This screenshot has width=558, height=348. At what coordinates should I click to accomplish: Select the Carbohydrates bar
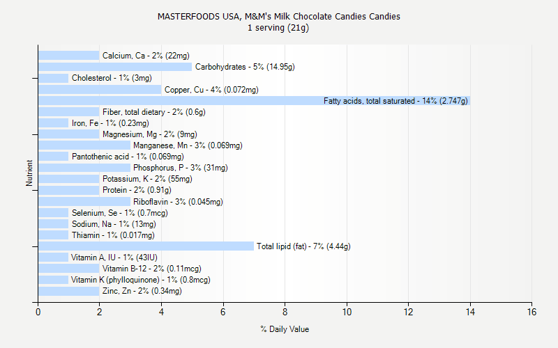(115, 67)
